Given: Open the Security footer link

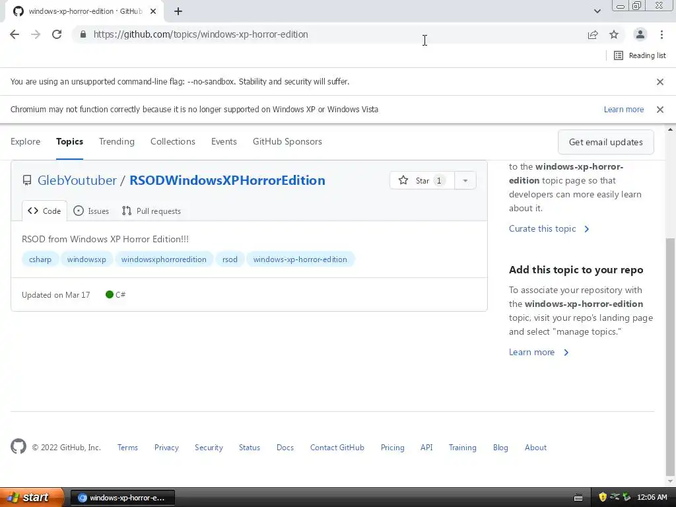Looking at the screenshot, I should pyautogui.click(x=209, y=448).
